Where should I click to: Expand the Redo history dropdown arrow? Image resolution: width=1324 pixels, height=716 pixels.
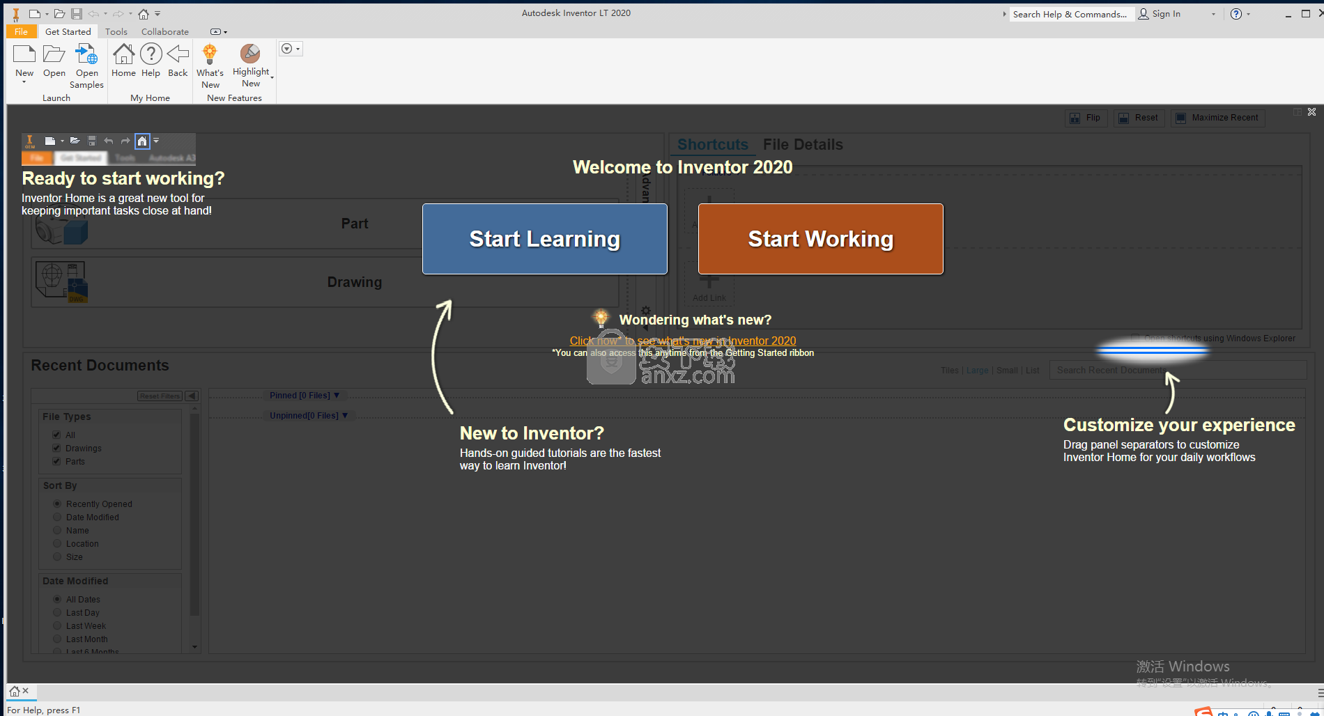130,14
